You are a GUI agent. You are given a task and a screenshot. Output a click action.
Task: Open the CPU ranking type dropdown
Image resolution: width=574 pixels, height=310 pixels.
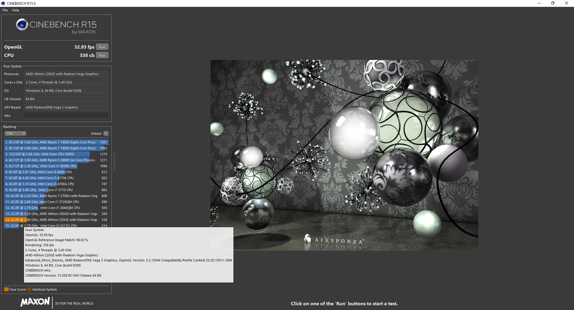(x=16, y=134)
